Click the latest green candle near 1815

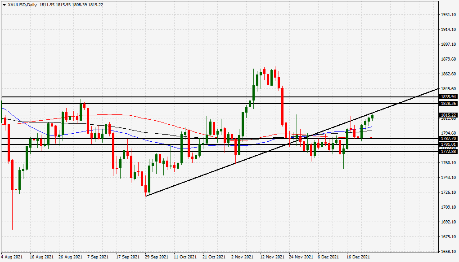click(x=372, y=117)
